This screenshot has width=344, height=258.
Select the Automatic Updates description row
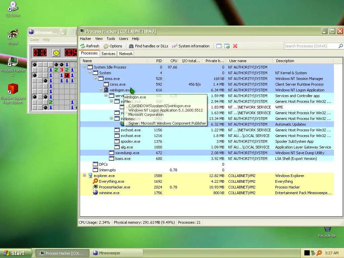click(207, 124)
